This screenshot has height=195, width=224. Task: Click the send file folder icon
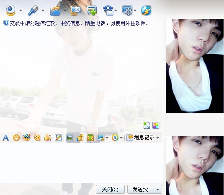coord(55,10)
